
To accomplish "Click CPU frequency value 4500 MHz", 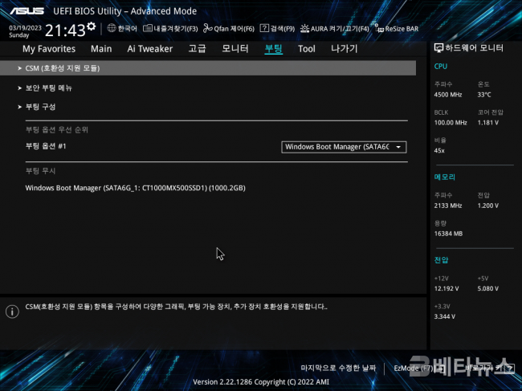I will [x=448, y=95].
